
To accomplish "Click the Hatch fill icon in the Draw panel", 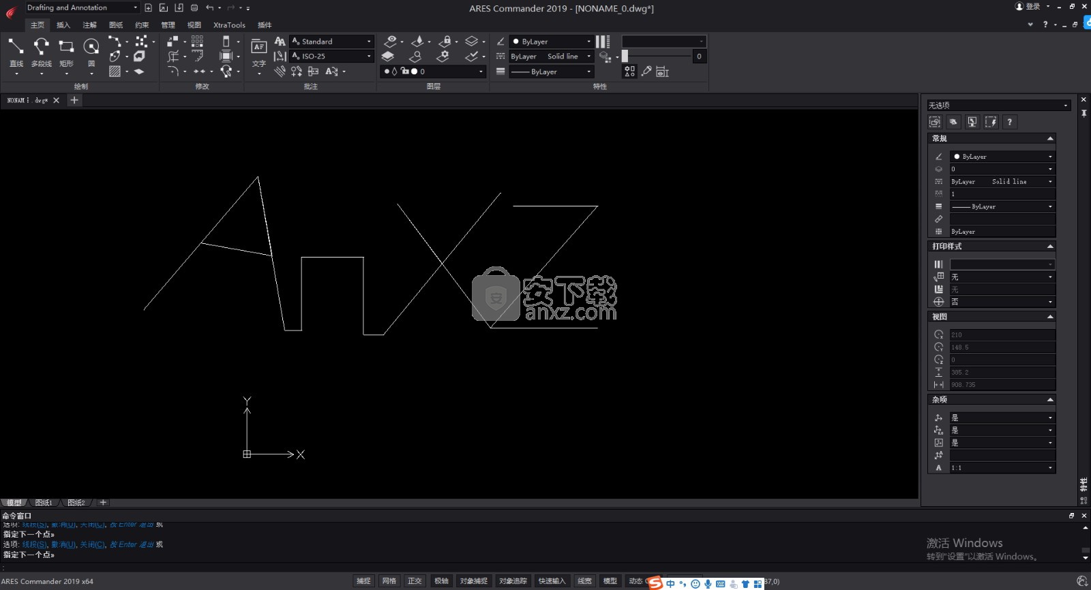I will (x=115, y=71).
